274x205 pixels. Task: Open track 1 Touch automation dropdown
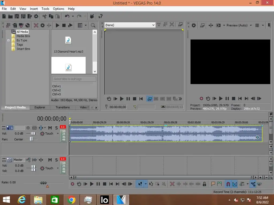(x=58, y=133)
